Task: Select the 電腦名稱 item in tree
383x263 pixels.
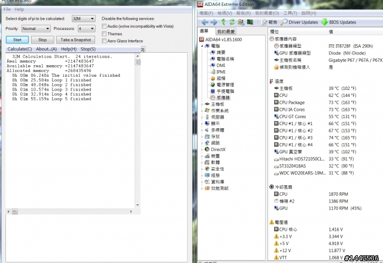Action: [x=222, y=59]
